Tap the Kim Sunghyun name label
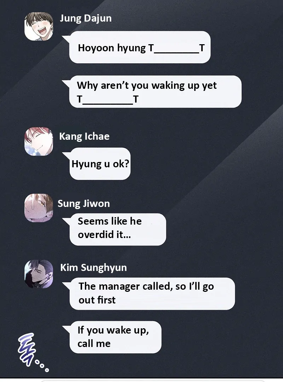The image size is (283, 382). coord(94,267)
